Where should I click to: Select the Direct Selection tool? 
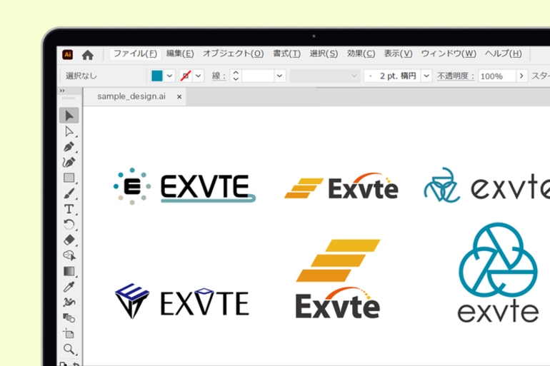[69, 131]
